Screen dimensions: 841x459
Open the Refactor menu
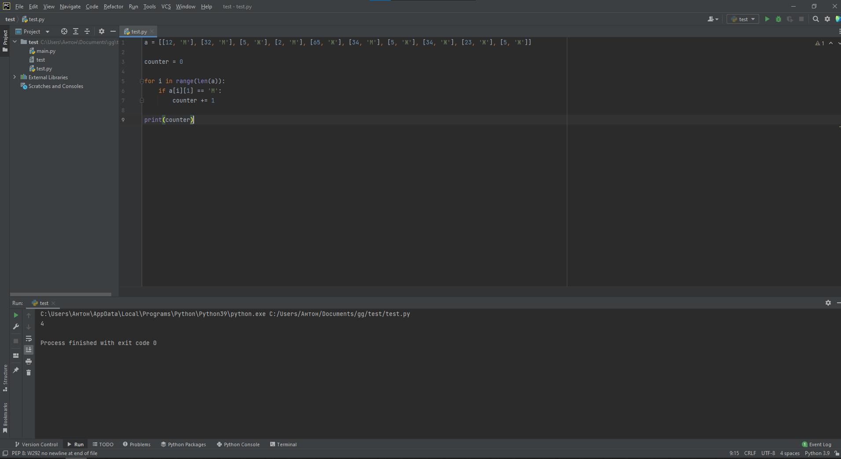tap(113, 7)
